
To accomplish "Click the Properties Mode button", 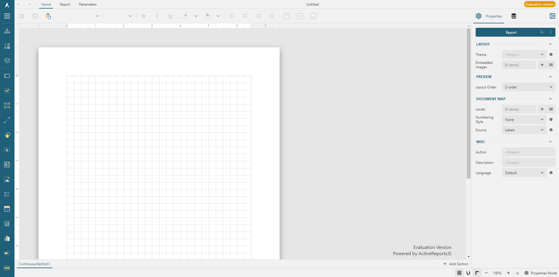I will [541, 273].
